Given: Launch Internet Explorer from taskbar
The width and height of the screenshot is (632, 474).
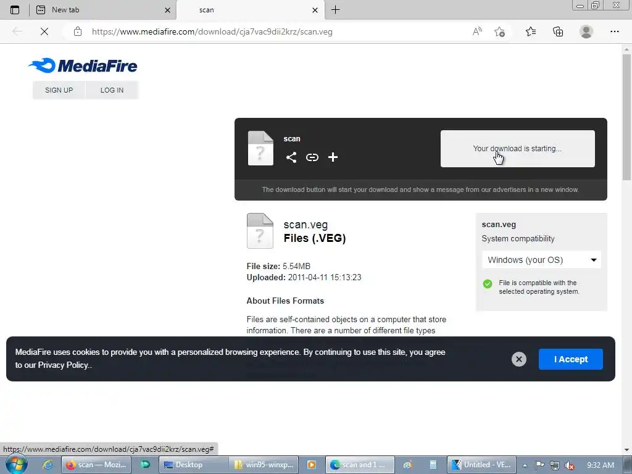Looking at the screenshot, I should (47, 465).
